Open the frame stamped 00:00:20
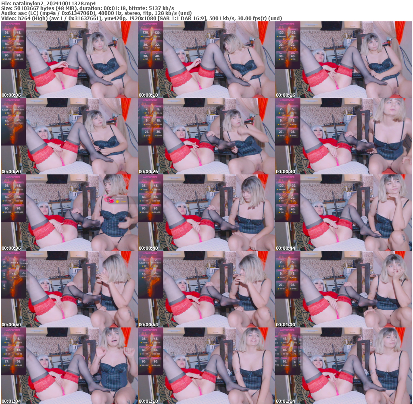Viewport: 413px width, 404px height. point(69,136)
